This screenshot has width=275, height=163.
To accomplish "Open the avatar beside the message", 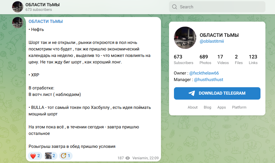I will 18,23.
